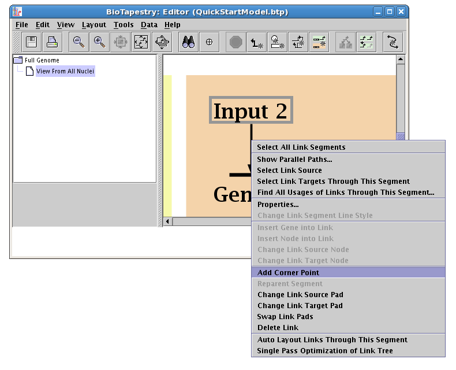Viewport: 456px width, 370px height.
Task: Click the curved double-arrow icon at toolbar end
Action: click(393, 42)
